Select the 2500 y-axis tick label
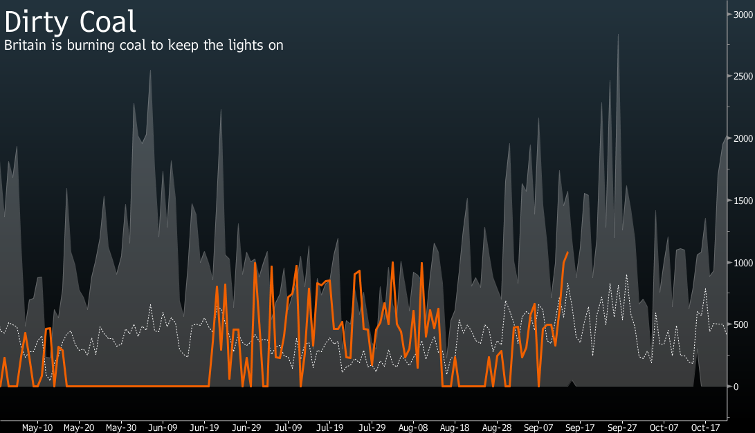Viewport: 755px width, 433px height. tap(743, 76)
